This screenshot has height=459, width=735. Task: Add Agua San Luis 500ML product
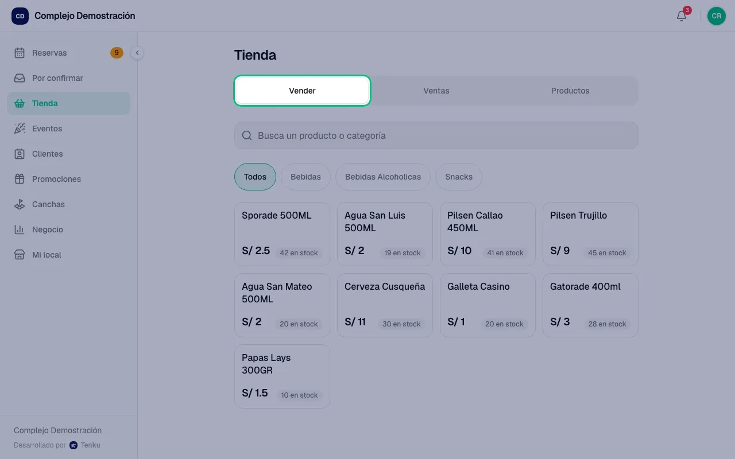click(385, 234)
